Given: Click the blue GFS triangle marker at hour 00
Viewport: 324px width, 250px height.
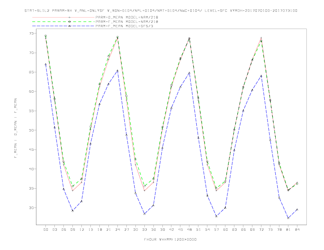Looking at the screenshot, I should pos(46,65).
